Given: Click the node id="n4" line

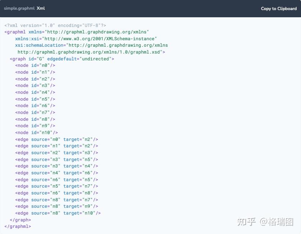Looking at the screenshot, I should (x=35, y=92).
